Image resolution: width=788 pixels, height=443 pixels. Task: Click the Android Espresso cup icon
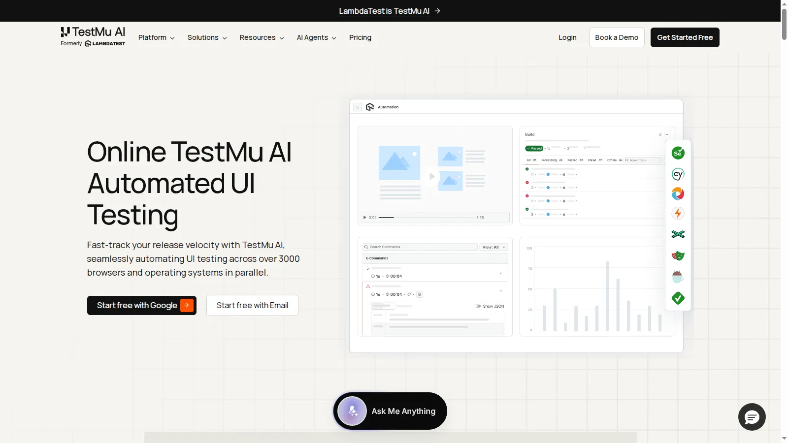point(678,277)
